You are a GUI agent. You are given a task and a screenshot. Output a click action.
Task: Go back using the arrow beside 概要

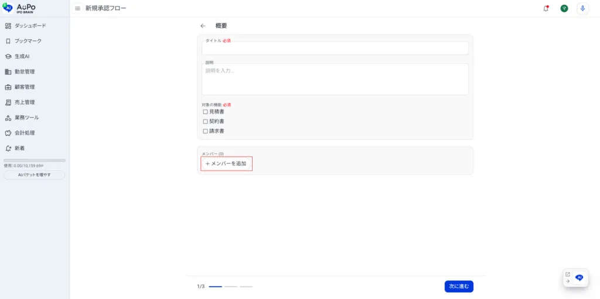click(x=203, y=26)
